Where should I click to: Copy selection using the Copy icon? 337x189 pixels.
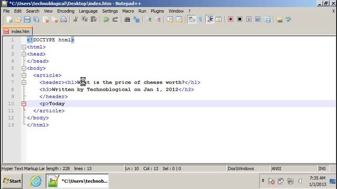pyautogui.click(x=85, y=19)
